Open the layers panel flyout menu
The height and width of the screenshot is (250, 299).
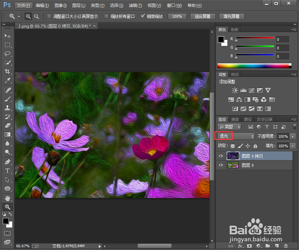click(294, 119)
